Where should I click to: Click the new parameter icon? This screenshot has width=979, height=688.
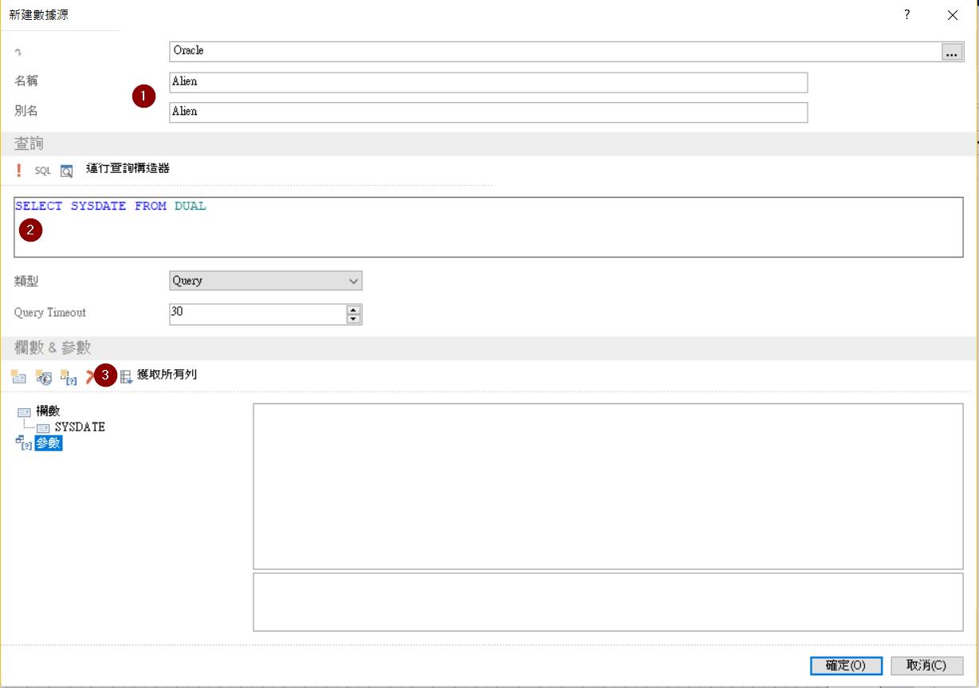(x=69, y=377)
